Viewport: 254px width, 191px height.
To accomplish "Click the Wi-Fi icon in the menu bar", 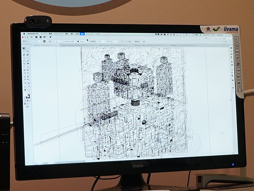I will pos(186,35).
